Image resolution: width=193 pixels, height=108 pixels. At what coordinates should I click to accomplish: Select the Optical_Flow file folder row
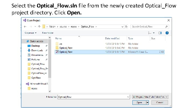[110, 48]
